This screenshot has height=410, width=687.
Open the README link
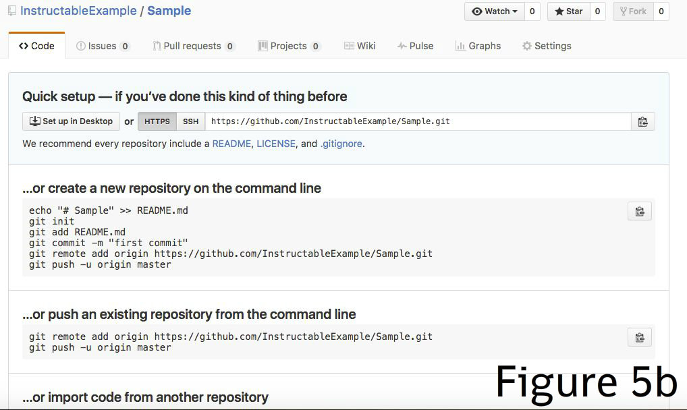pos(231,144)
